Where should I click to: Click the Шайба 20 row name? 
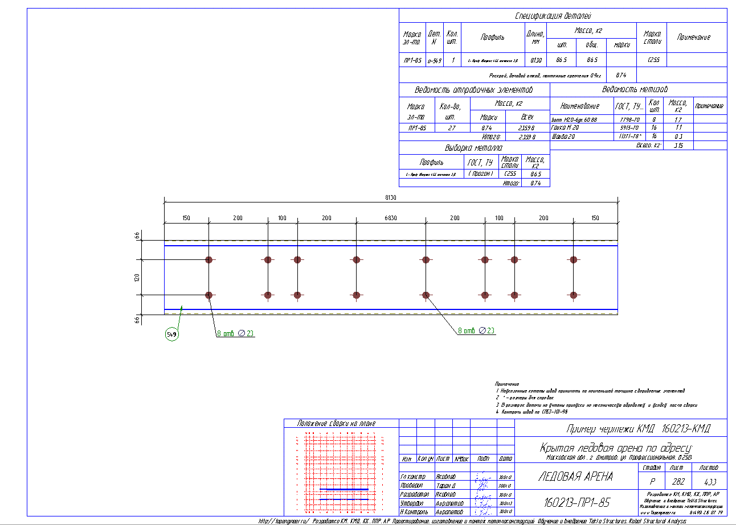point(563,137)
